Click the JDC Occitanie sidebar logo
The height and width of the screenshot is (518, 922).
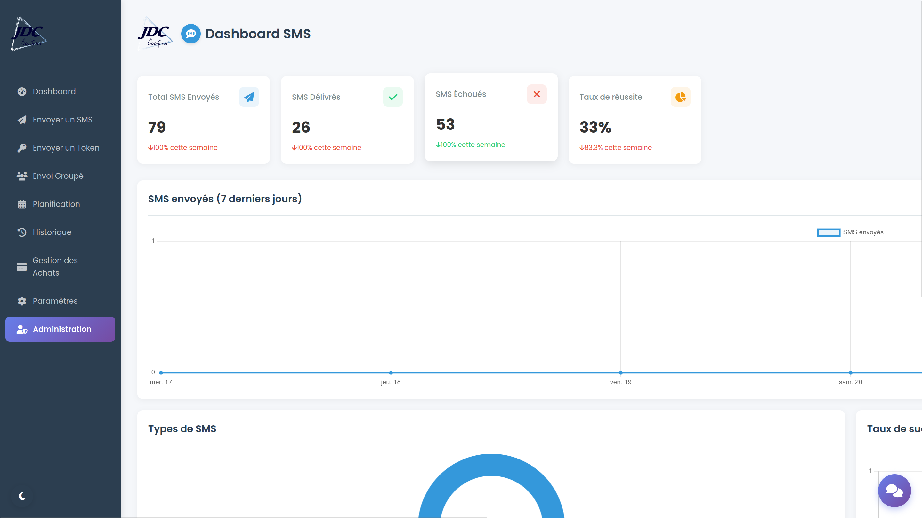tap(28, 34)
